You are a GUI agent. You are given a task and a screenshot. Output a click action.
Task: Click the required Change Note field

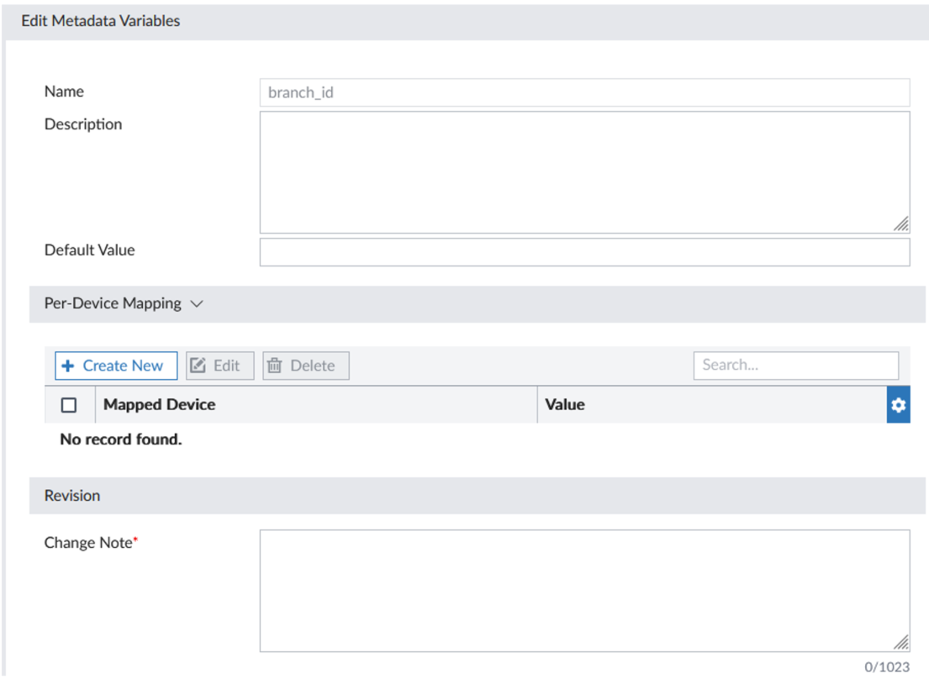click(584, 588)
